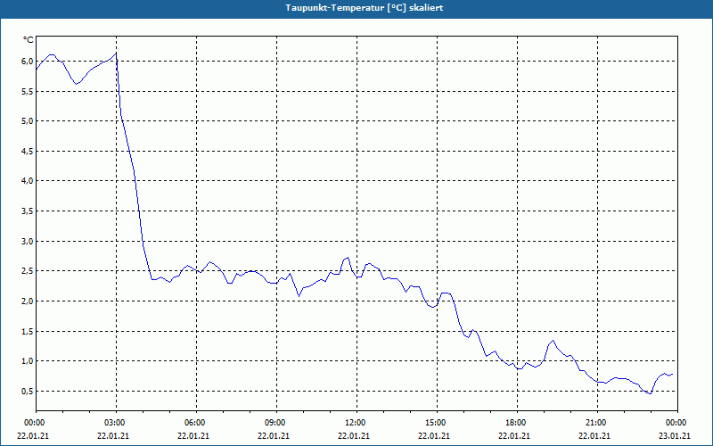The height and width of the screenshot is (446, 713).
Task: Click the 4,0 y-axis value
Action: 27,181
